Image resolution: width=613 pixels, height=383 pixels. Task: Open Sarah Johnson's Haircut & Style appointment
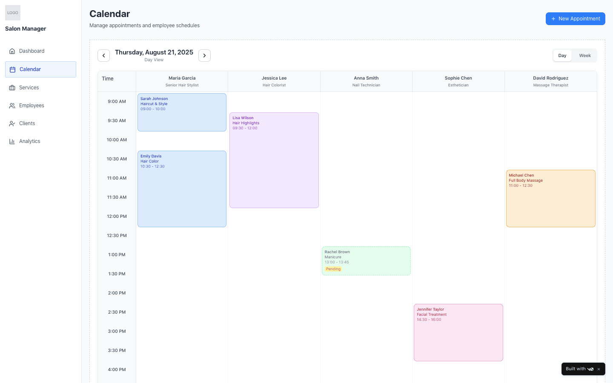182,112
